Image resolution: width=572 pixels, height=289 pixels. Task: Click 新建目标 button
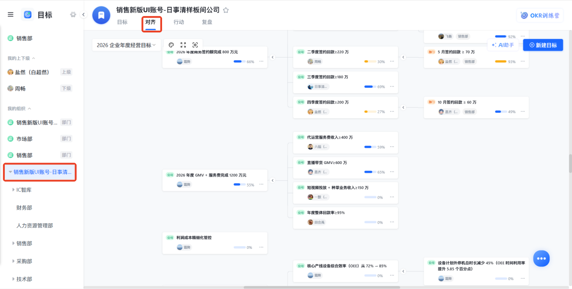tap(543, 45)
